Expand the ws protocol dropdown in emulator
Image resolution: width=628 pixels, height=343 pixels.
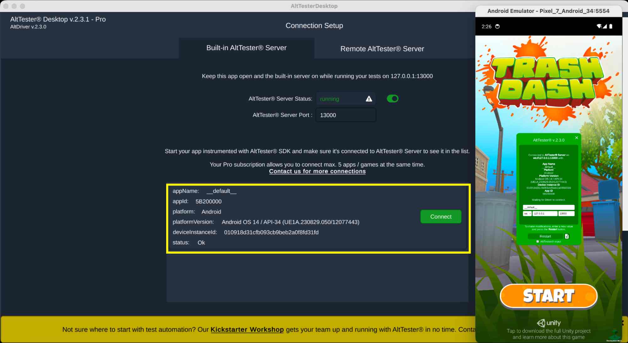[x=527, y=213]
